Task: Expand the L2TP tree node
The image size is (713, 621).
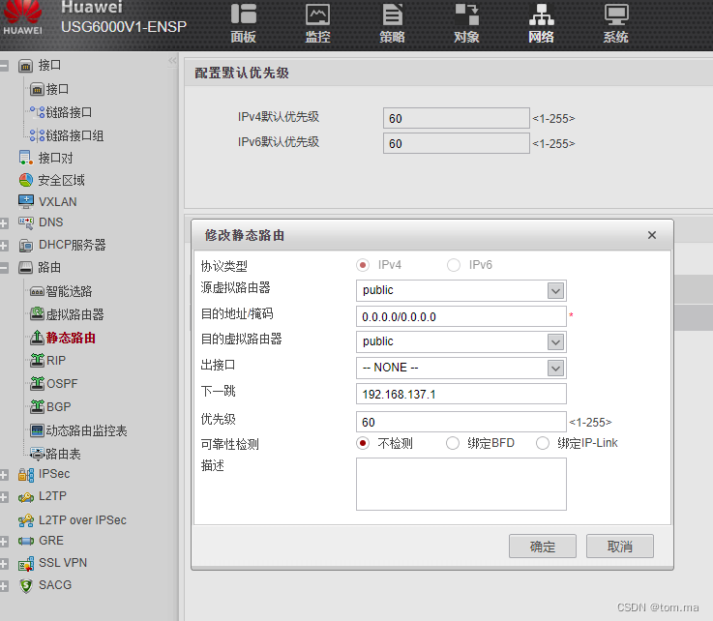Action: pyautogui.click(x=4, y=497)
